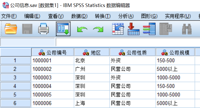200x108 pixels.
Task: Click cell 1000006
Action: (53, 103)
